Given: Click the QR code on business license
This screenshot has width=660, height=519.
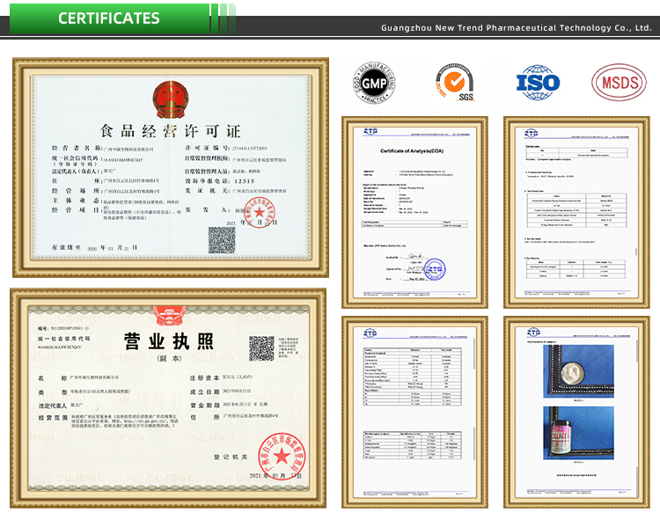Looking at the screenshot, I should point(261,348).
